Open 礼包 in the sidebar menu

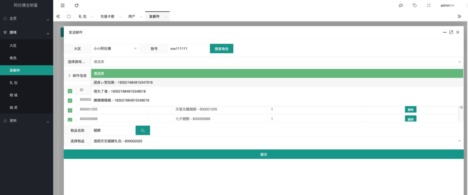coord(13,83)
